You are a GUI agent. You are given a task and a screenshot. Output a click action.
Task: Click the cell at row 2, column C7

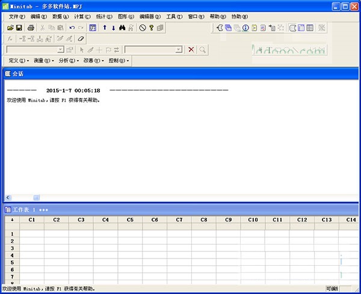[179, 241]
